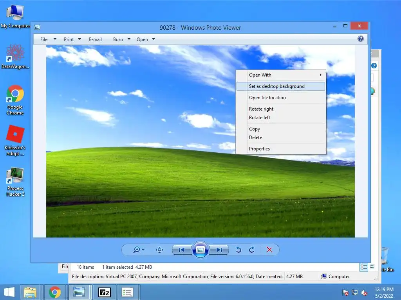The width and height of the screenshot is (401, 300).
Task: Open Process Hacker 2 desktop shortcut
Action: 15,182
